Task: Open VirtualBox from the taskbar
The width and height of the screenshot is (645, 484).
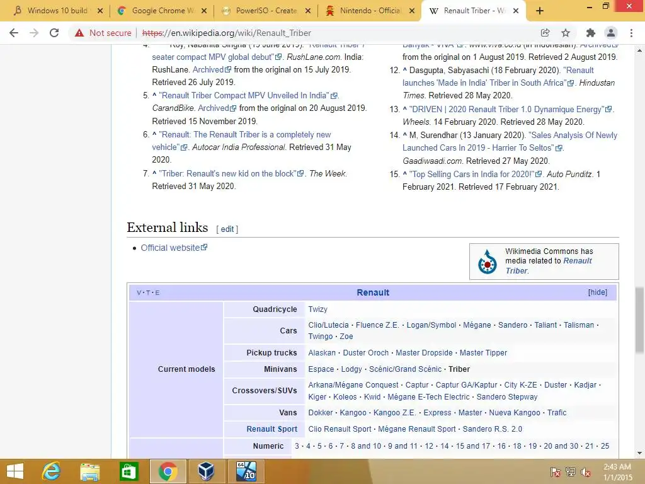Action: [x=206, y=471]
